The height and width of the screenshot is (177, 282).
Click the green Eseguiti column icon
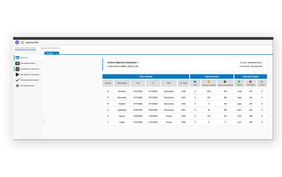(239, 82)
